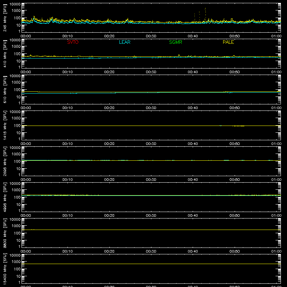Select the 410 MHz [SFU] axis title
Screen dimensions: 287x287
point(5,53)
